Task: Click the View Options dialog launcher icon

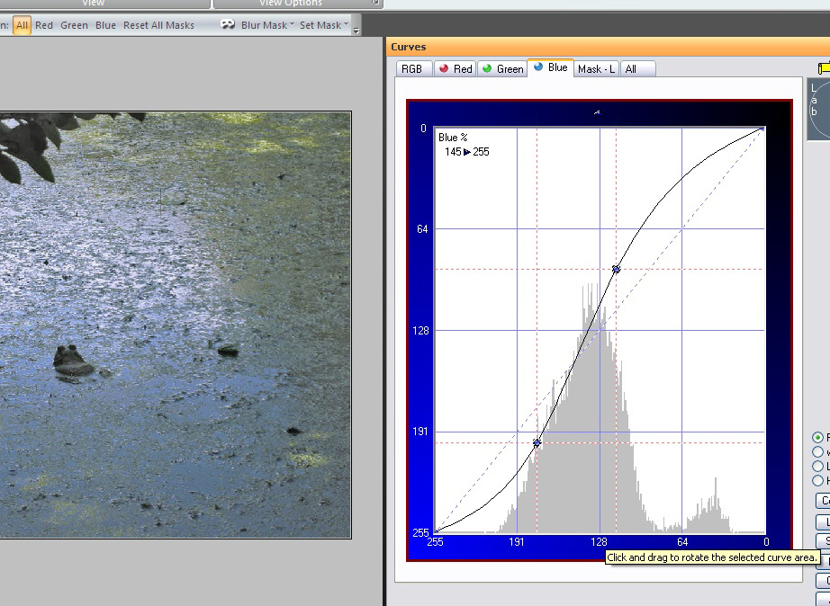Action: pos(375,2)
